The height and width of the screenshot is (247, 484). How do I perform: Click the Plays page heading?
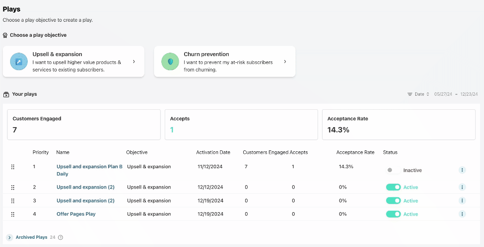(12, 9)
